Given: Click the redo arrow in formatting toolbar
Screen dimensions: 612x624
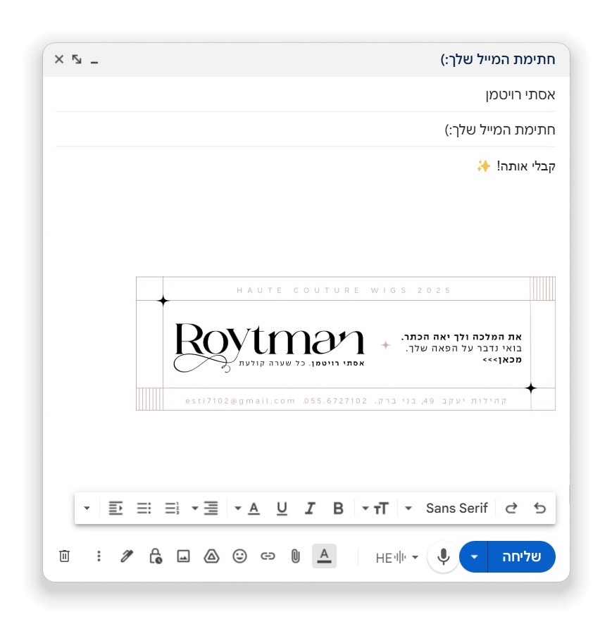Looking at the screenshot, I should click(x=511, y=508).
